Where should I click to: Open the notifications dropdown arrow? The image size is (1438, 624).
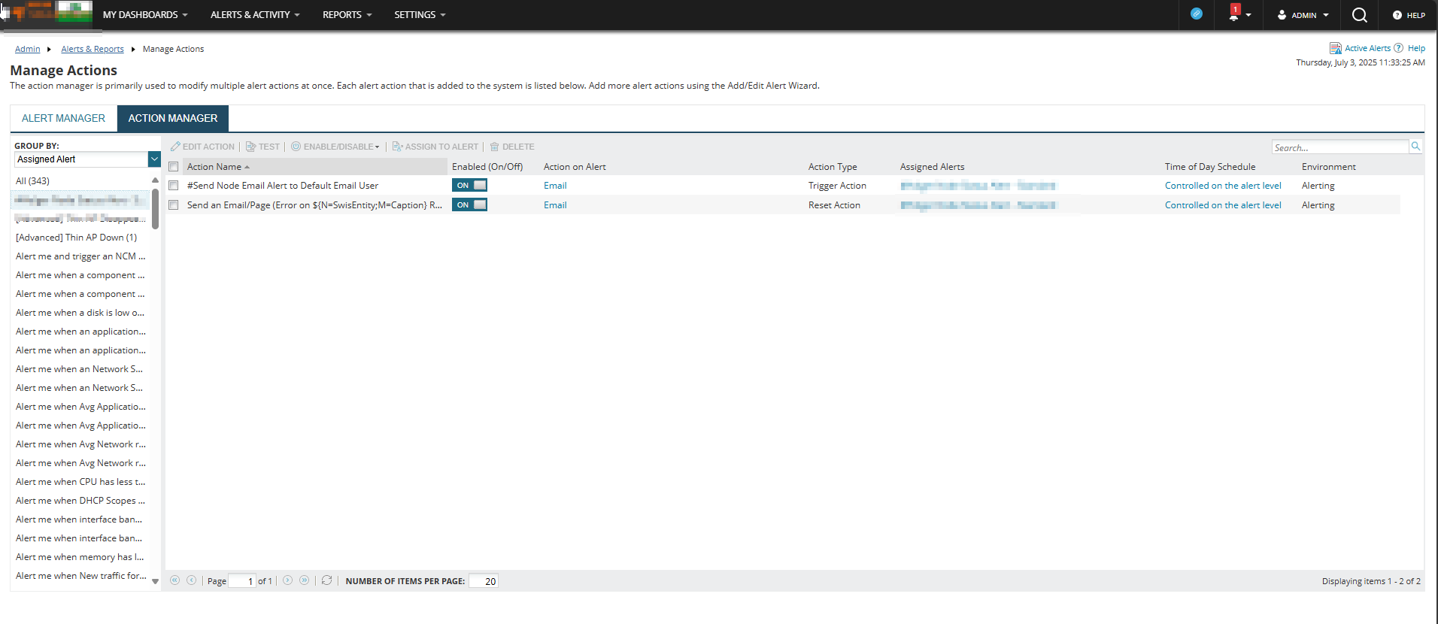point(1248,15)
